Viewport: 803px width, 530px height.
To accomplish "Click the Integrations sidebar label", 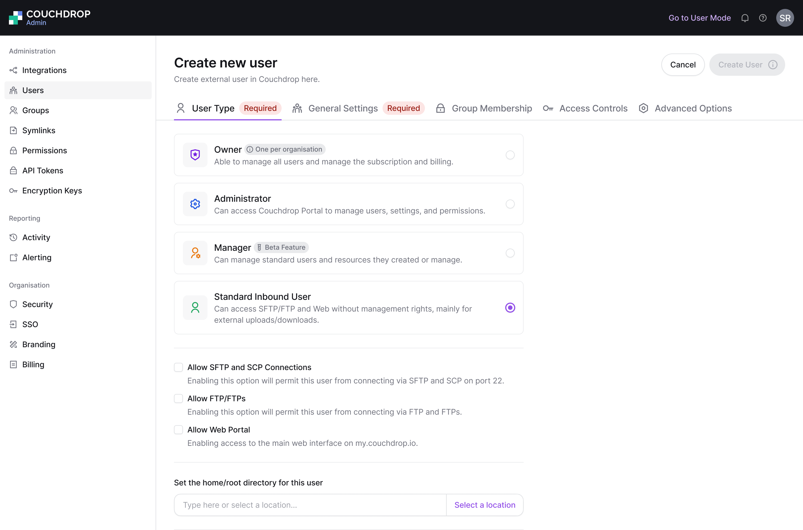I will (x=44, y=70).
